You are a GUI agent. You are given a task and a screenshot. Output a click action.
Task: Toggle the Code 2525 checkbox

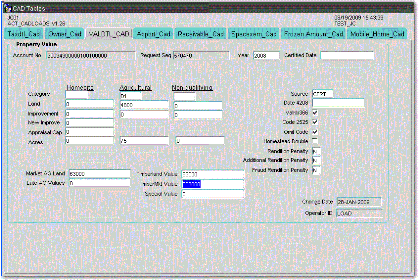(x=315, y=122)
